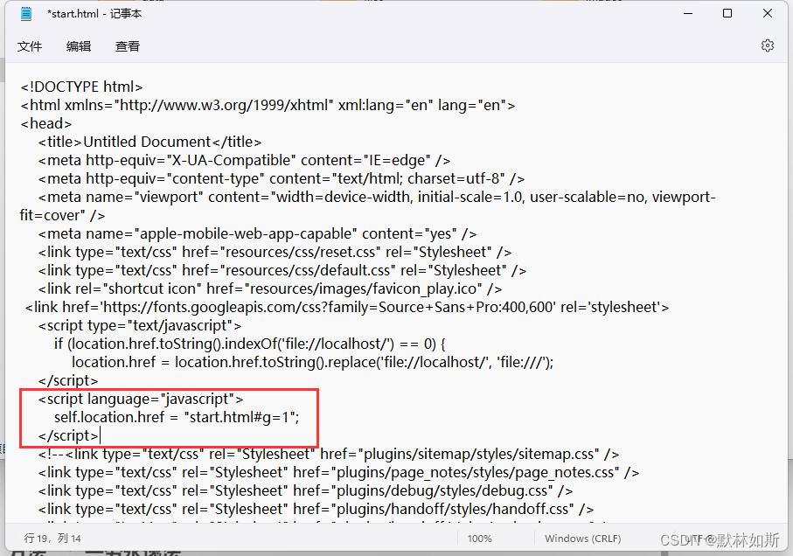The height and width of the screenshot is (556, 793).
Task: Click the fonts.googleapis.com link line
Action: tap(347, 307)
